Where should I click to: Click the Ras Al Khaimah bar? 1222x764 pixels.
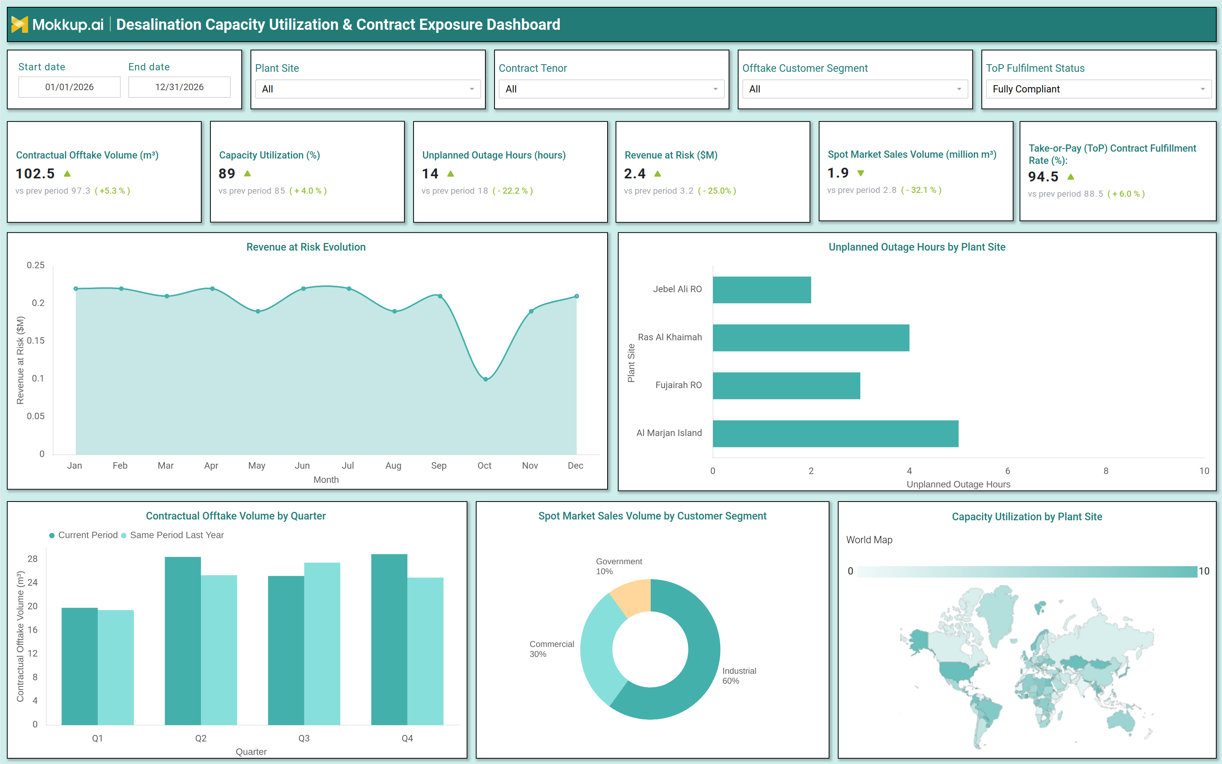pos(811,338)
